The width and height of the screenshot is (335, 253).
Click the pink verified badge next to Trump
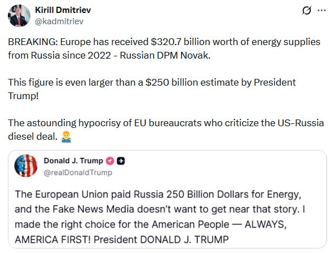tap(110, 161)
